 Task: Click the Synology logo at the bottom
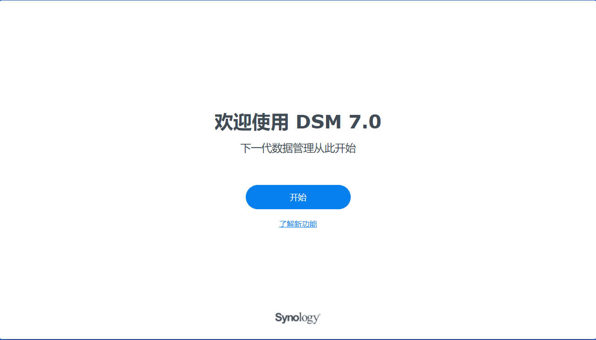click(x=298, y=318)
